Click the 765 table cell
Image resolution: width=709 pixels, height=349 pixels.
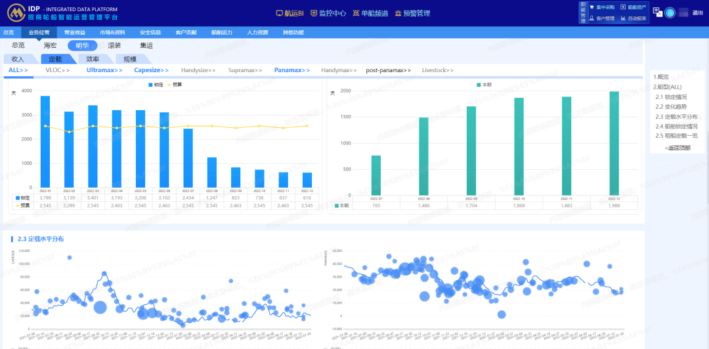(376, 206)
